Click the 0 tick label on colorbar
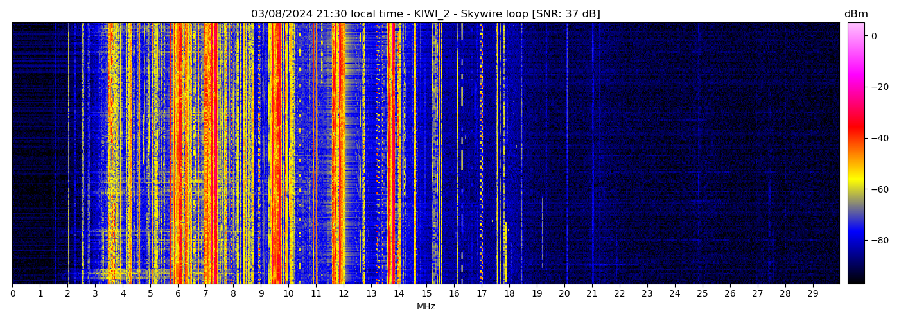This screenshot has width=899, height=321. click(874, 36)
